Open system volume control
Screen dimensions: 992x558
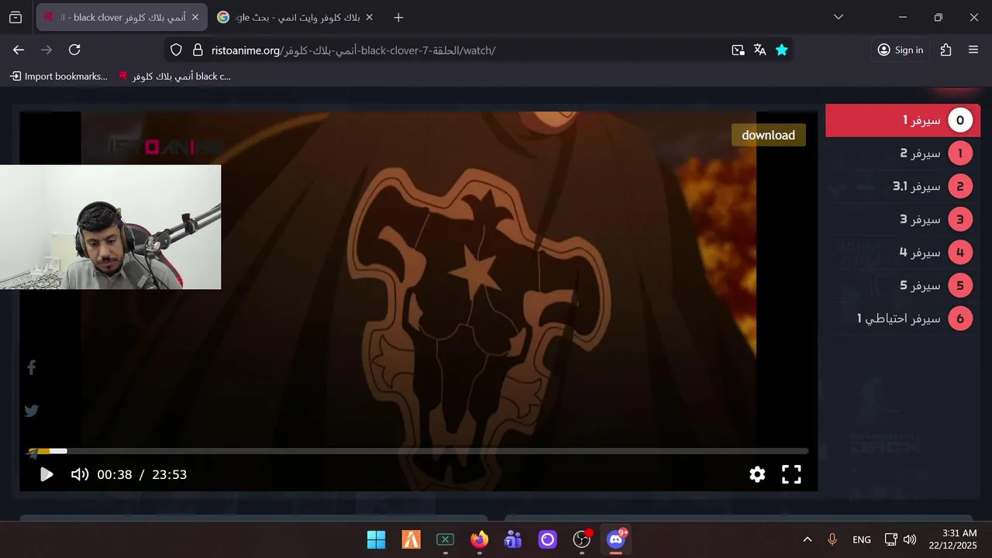point(910,539)
